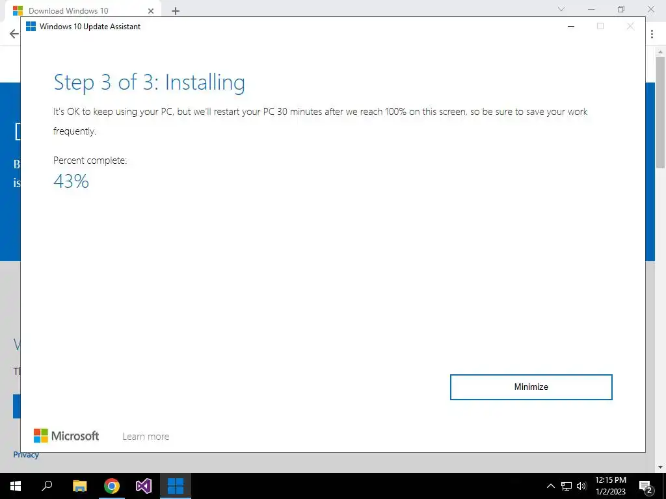Go back in the browser window
The height and width of the screenshot is (499, 666).
pyautogui.click(x=14, y=34)
